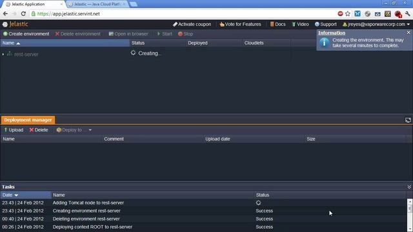Click the Tasks Name column header
The height and width of the screenshot is (232, 413).
click(152, 195)
